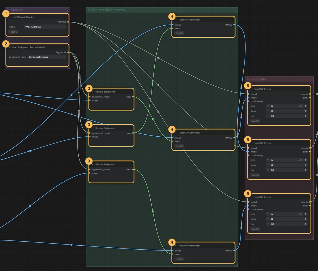
Task: Collapse the middle TripoSG Prepare Image node
Action: [x=176, y=133]
